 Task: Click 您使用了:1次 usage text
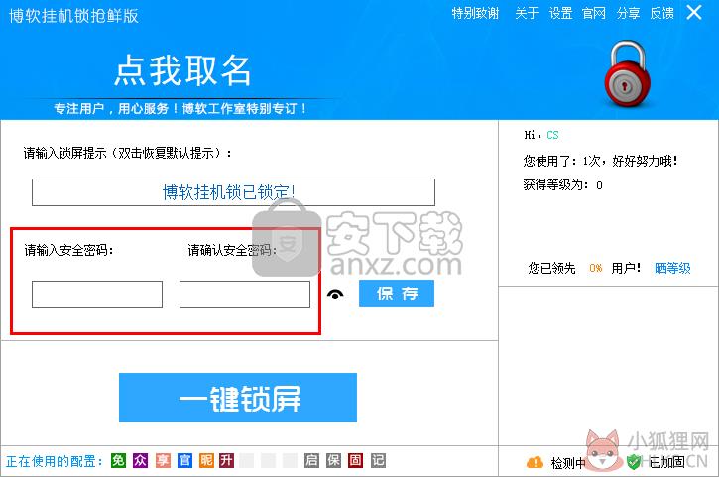pyautogui.click(x=600, y=161)
